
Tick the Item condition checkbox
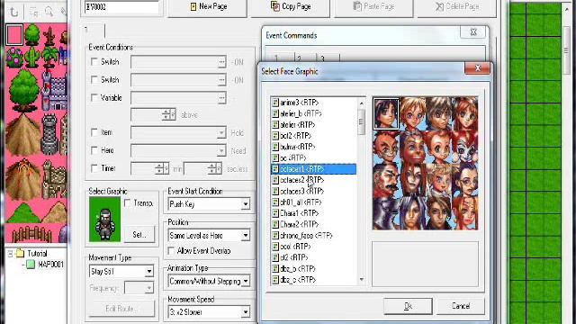pos(94,132)
